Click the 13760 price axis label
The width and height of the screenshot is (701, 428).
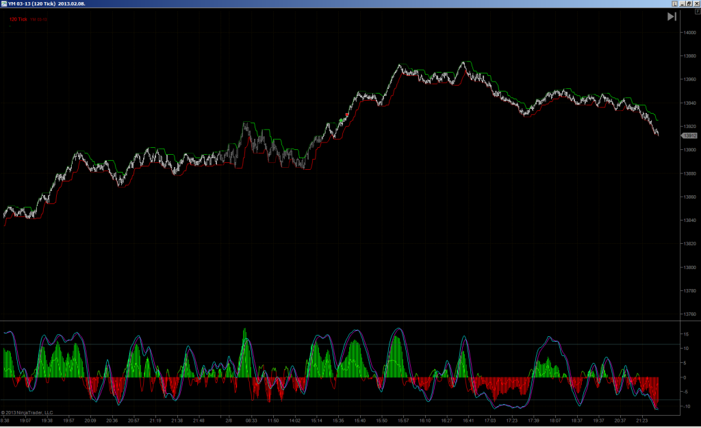[690, 314]
